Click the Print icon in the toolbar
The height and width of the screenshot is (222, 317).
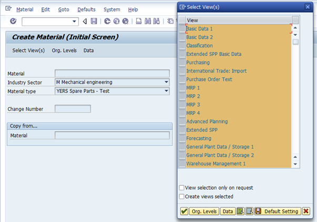139,22
